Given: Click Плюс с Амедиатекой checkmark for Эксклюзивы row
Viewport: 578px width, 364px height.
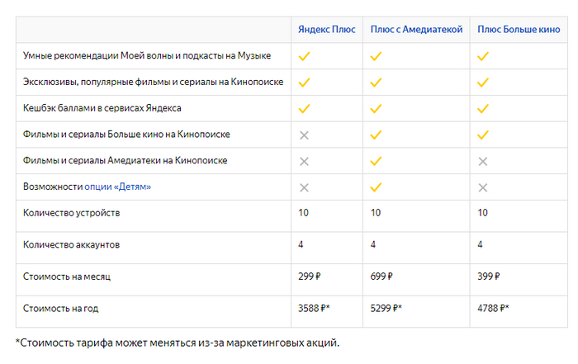Looking at the screenshot, I should point(376,83).
